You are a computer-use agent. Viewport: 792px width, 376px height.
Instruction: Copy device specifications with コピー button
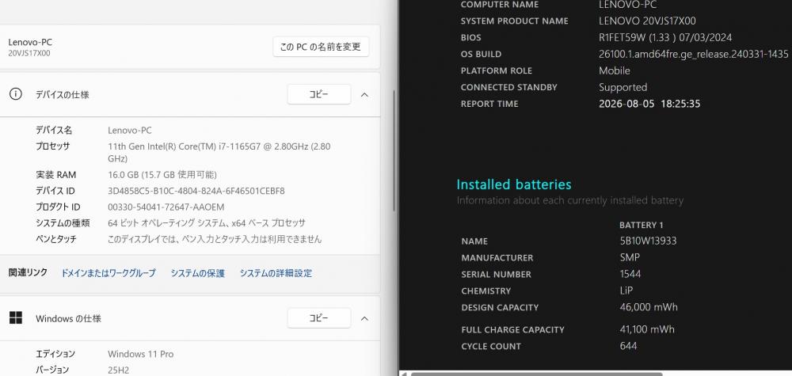pyautogui.click(x=318, y=94)
